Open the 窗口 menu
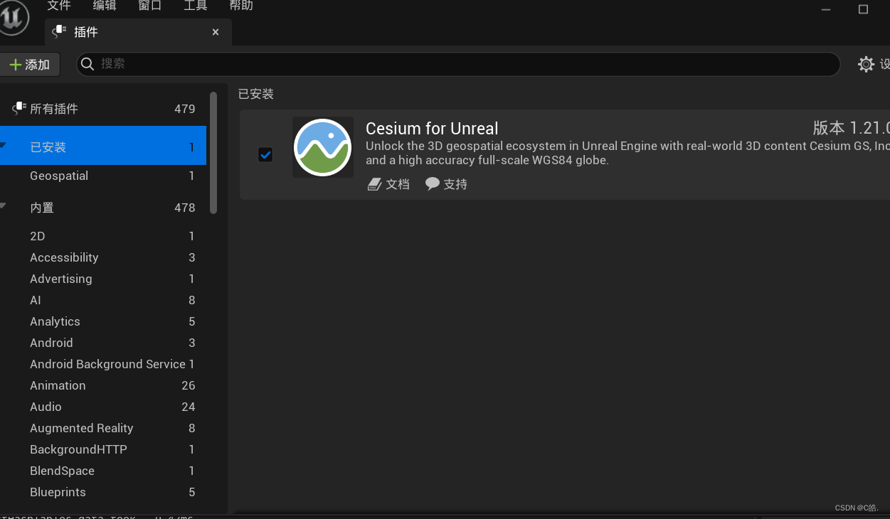The height and width of the screenshot is (519, 890). 150,6
